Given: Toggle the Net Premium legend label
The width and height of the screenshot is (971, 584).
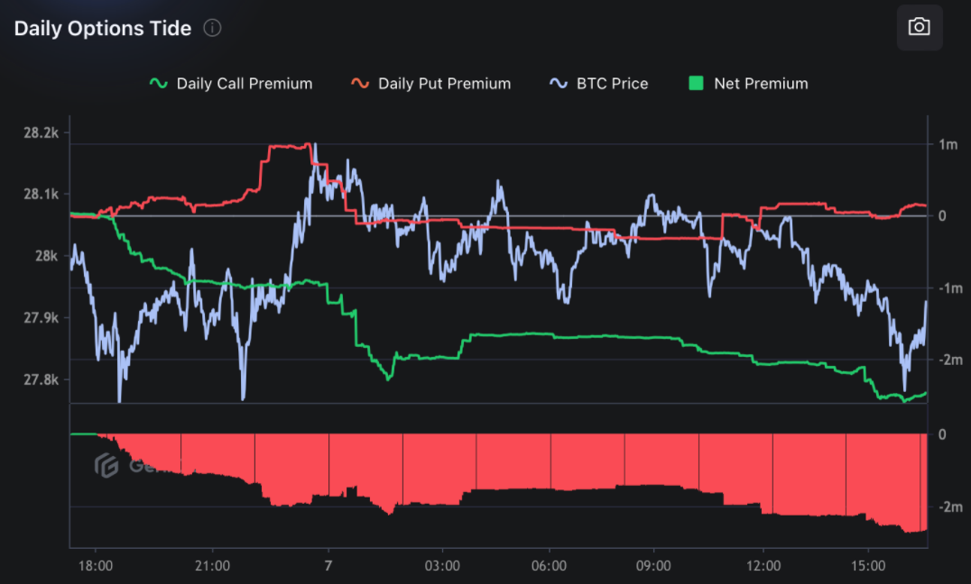Looking at the screenshot, I should tap(761, 84).
